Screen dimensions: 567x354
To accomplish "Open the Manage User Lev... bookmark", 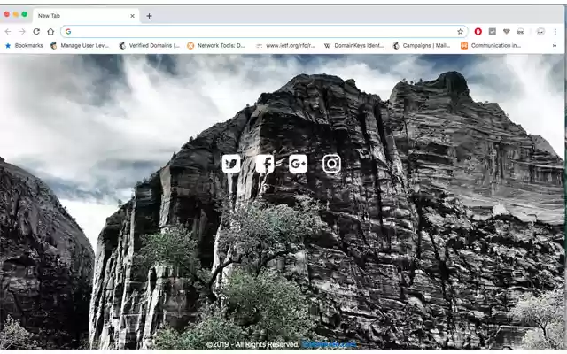I will click(80, 45).
